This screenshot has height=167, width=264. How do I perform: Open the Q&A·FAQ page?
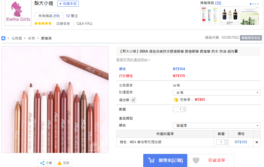coord(84,23)
